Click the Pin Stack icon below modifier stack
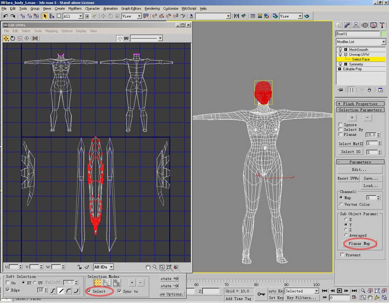This screenshot has width=389, height=303. [x=340, y=90]
